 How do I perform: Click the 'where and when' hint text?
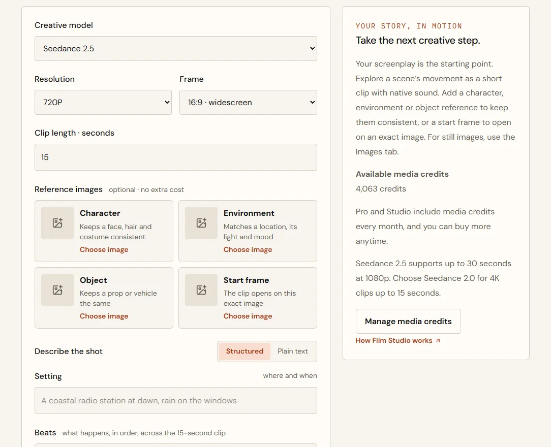[x=290, y=376]
